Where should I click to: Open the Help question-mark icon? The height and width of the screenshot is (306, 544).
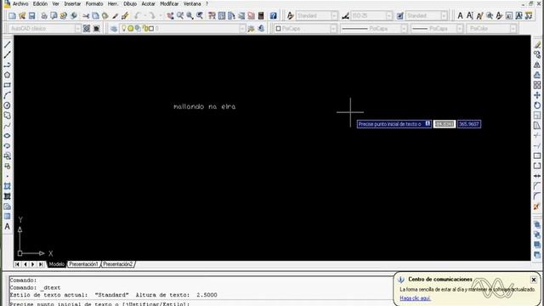274,15
